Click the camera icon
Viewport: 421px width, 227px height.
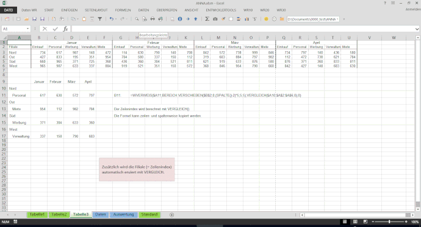pyautogui.click(x=215, y=19)
